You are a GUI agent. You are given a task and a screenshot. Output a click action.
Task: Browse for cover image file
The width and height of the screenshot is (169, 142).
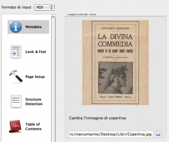158,134
